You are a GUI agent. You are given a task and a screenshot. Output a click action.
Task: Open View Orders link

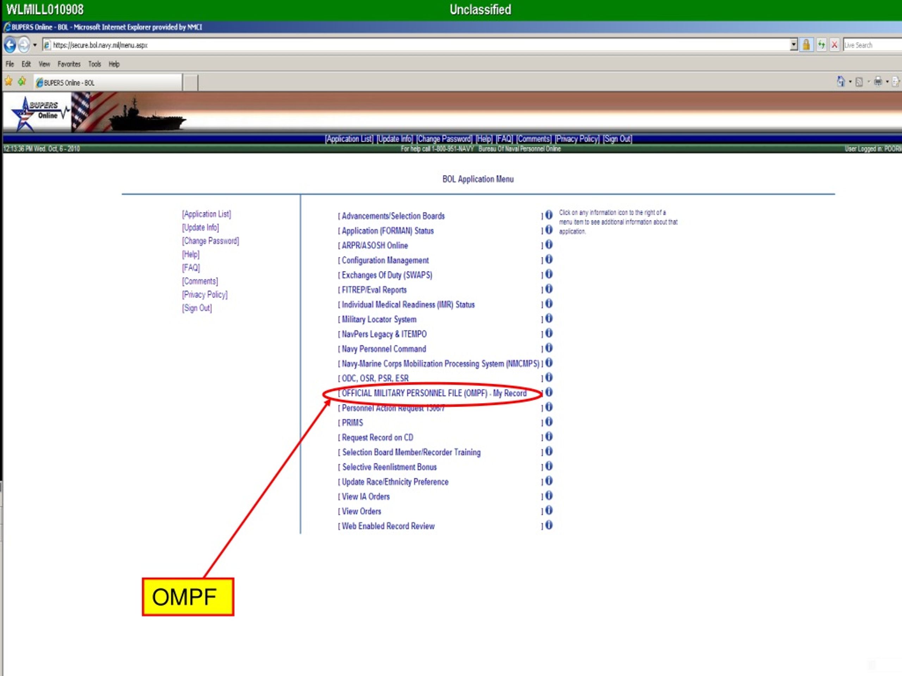click(x=361, y=511)
